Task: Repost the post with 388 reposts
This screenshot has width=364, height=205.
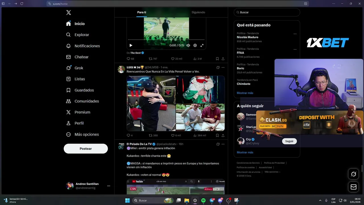Action: [153, 135]
